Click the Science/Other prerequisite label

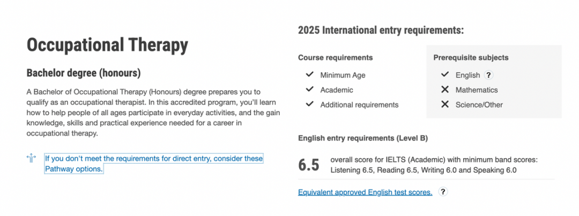tap(479, 105)
